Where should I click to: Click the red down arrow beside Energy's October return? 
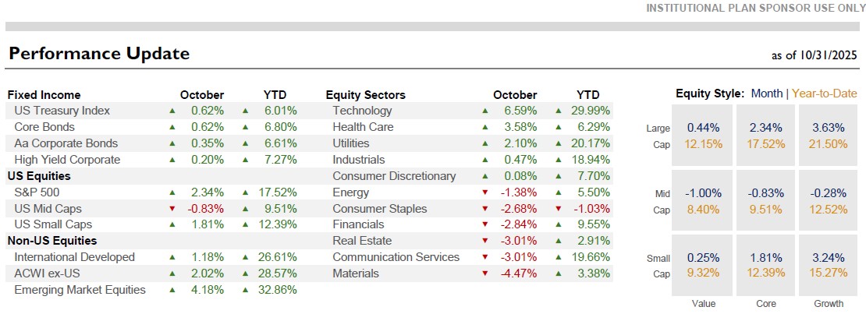tap(484, 192)
